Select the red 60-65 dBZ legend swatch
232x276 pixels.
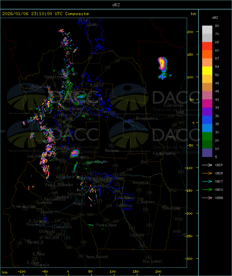[207, 46]
